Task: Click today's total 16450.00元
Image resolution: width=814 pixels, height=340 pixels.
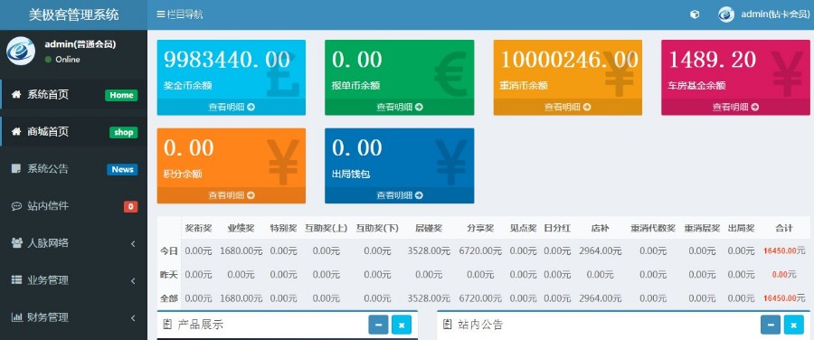Action: (x=785, y=251)
